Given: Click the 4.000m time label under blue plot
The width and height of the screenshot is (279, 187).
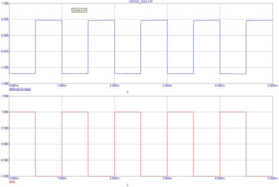Looking at the screenshot, I should click(220, 85).
